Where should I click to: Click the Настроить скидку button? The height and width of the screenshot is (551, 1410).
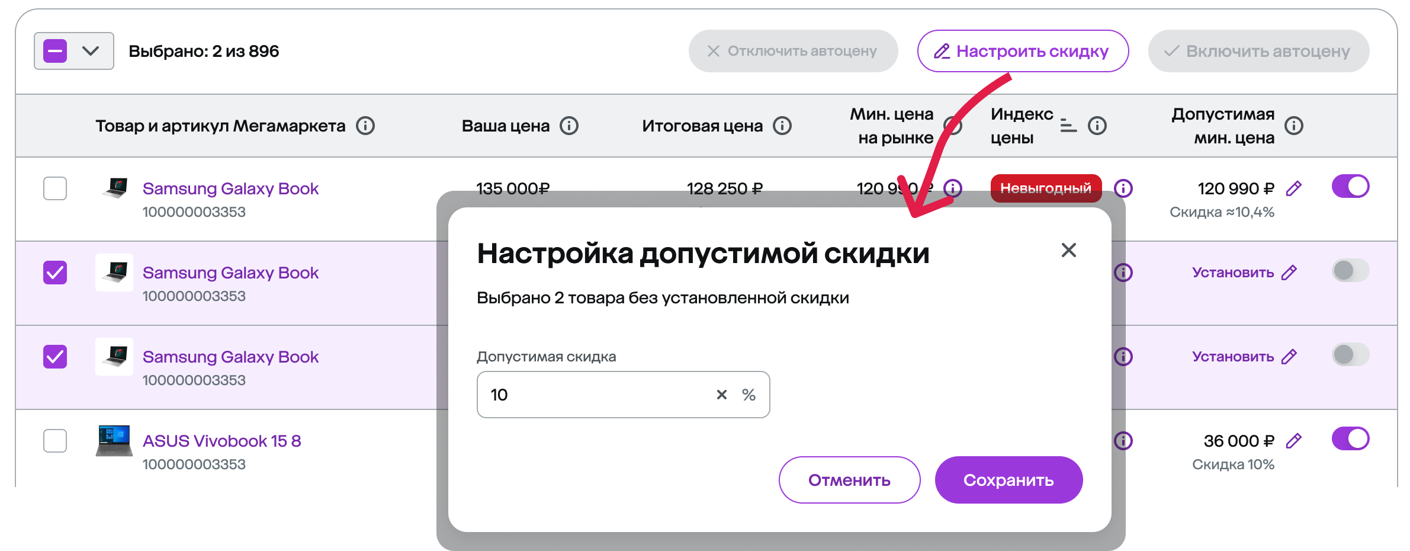coord(1023,51)
